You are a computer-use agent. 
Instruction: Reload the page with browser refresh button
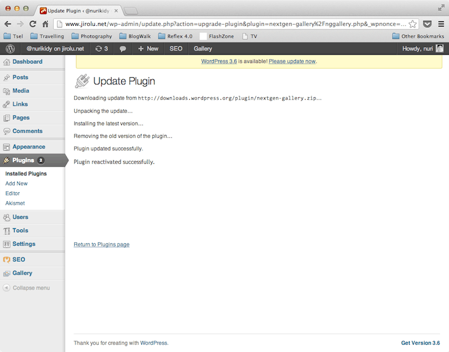click(x=33, y=24)
